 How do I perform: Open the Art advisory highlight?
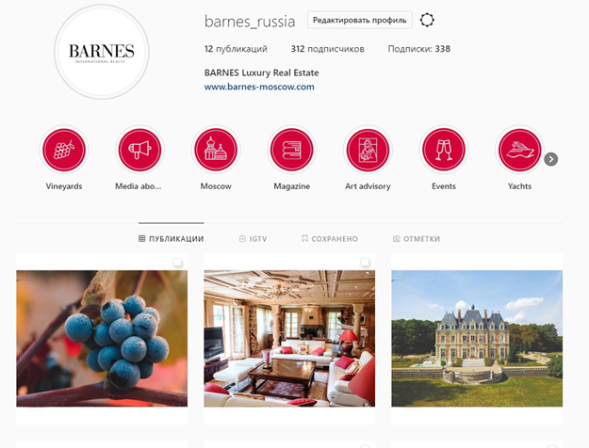368,150
